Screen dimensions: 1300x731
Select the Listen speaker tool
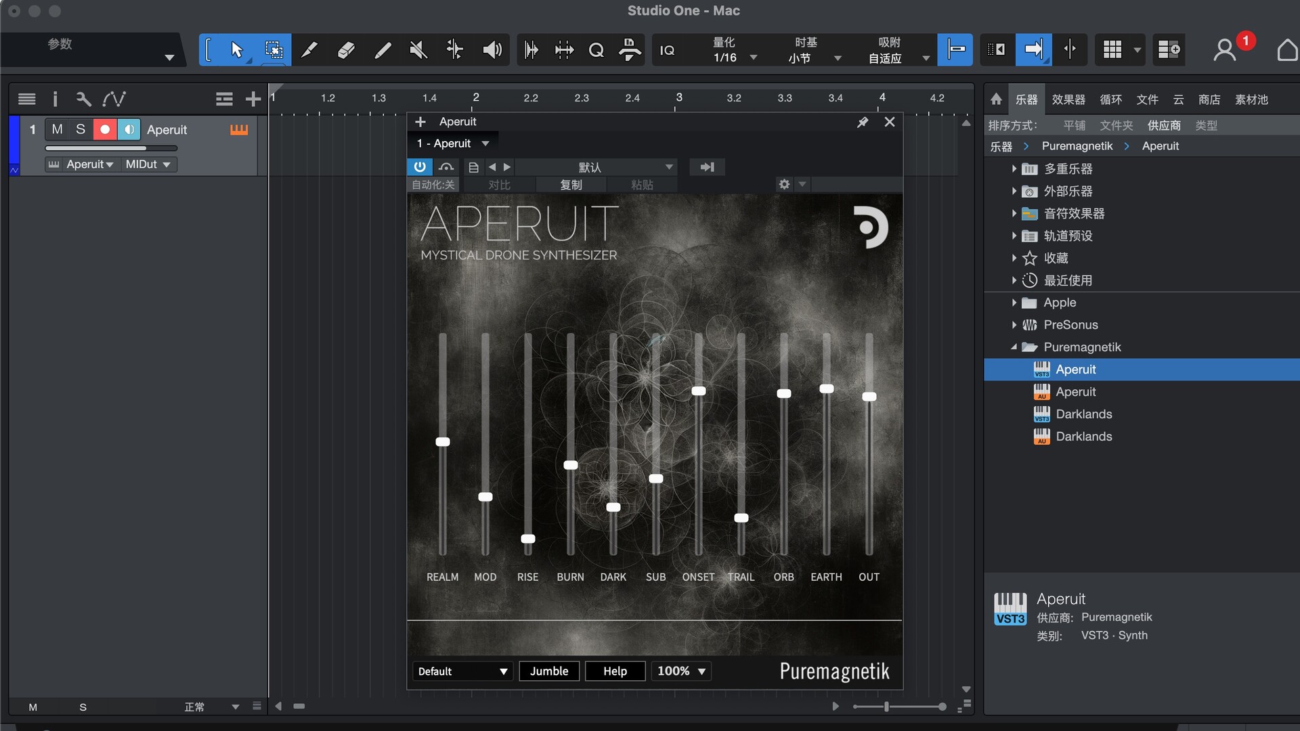coord(492,49)
